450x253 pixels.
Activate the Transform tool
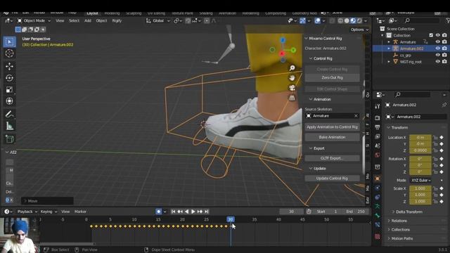point(9,101)
